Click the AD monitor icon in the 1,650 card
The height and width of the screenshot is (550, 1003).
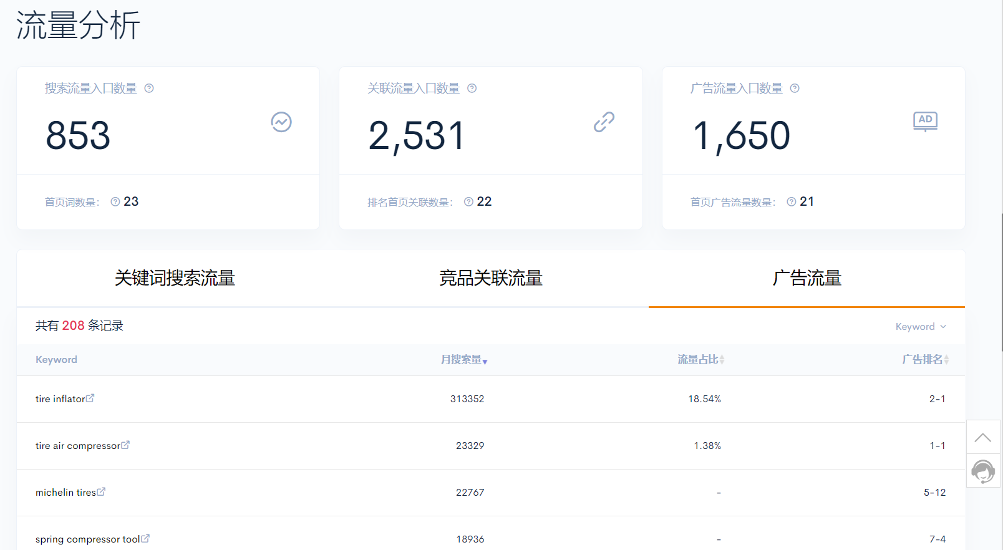(926, 122)
